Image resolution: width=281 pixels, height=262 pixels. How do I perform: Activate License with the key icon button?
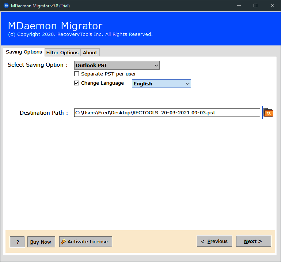pos(86,241)
